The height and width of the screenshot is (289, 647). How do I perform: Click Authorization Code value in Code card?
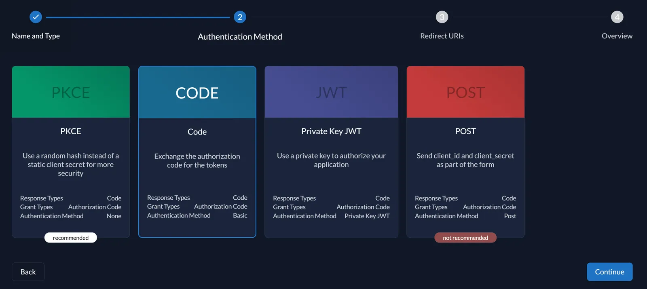tap(221, 206)
